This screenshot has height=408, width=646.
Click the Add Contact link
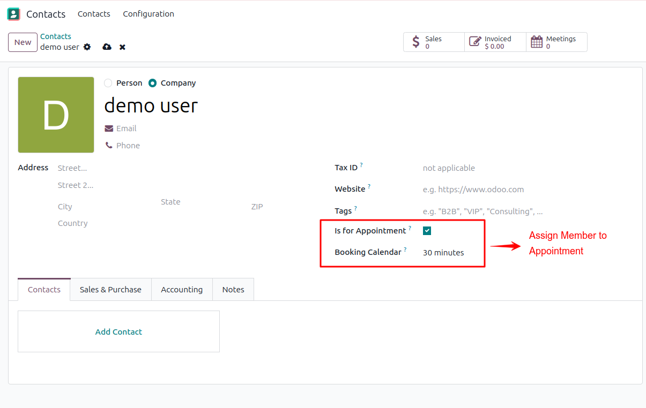click(118, 331)
